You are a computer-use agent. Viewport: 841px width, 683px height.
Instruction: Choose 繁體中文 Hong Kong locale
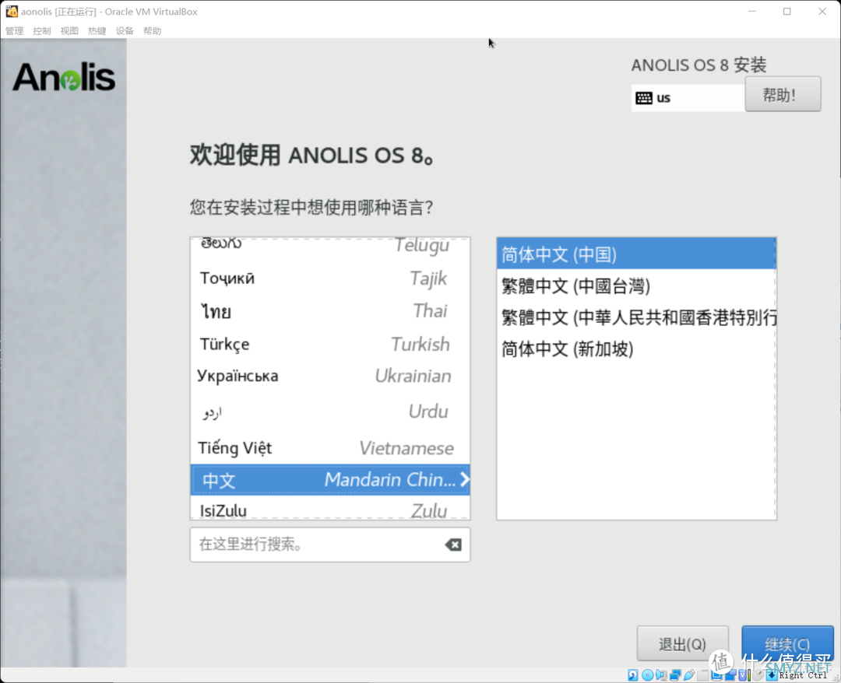636,317
